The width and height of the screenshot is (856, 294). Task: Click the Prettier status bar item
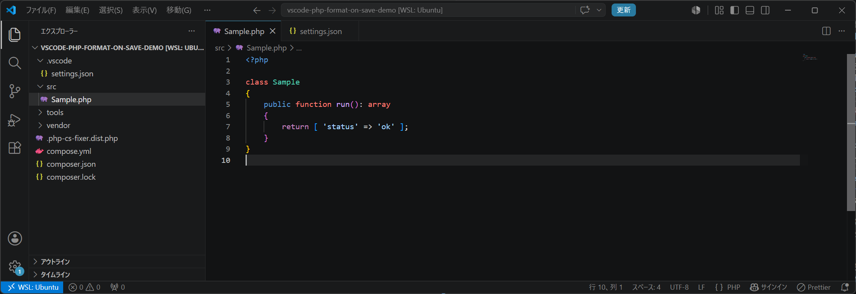click(814, 287)
